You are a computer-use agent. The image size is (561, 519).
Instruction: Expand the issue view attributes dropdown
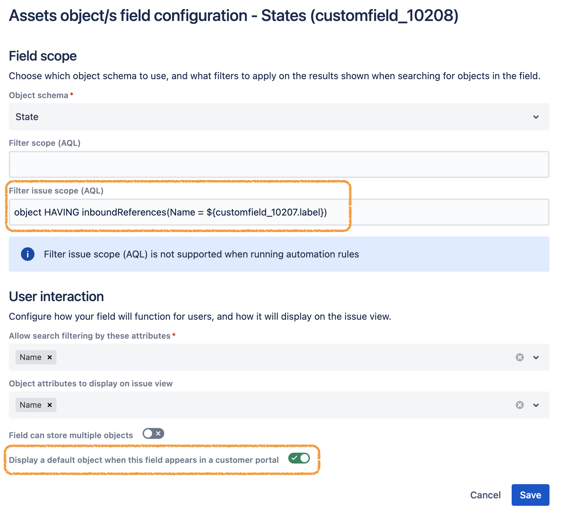536,405
